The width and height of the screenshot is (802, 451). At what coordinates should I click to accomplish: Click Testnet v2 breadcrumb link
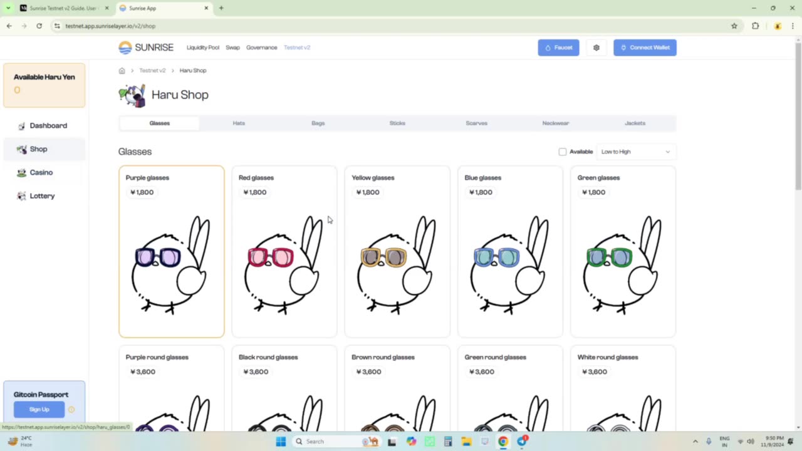152,71
